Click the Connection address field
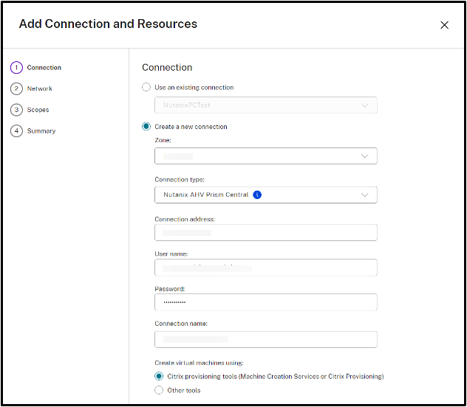467x407 pixels. (x=265, y=232)
